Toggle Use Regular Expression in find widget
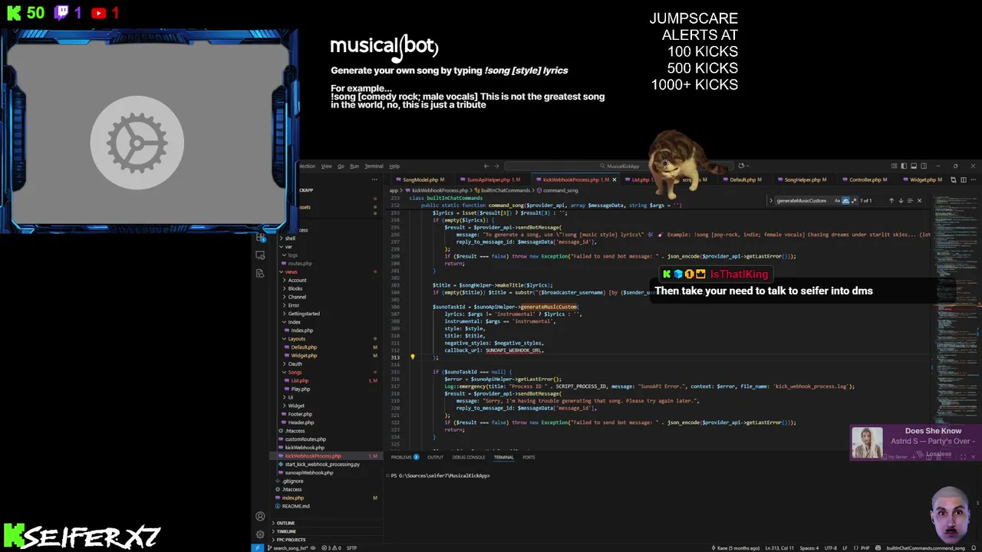This screenshot has height=552, width=982. (x=854, y=201)
